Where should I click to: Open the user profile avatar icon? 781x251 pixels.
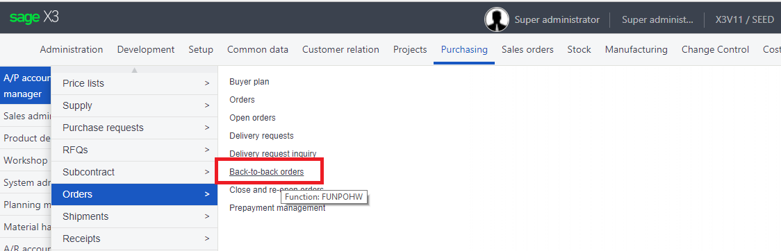tap(496, 19)
